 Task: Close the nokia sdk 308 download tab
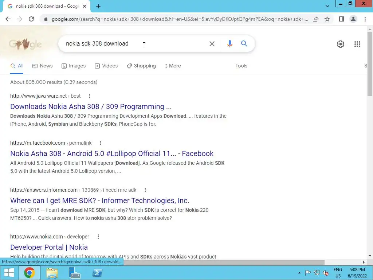click(85, 7)
